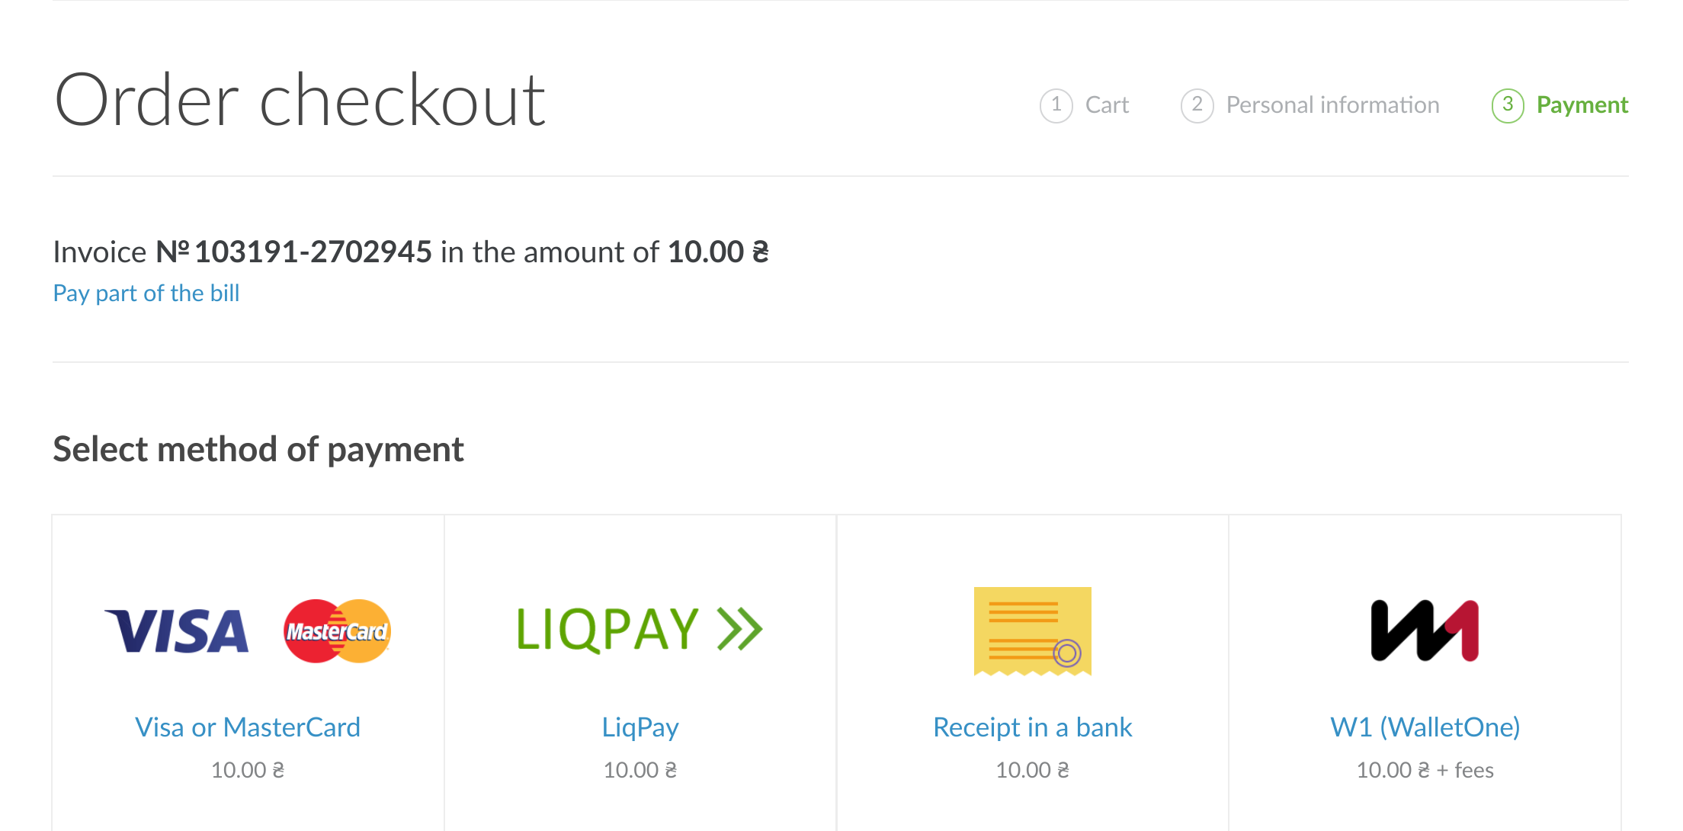
Task: Click the W1 (WalletOne) link
Action: pyautogui.click(x=1425, y=727)
